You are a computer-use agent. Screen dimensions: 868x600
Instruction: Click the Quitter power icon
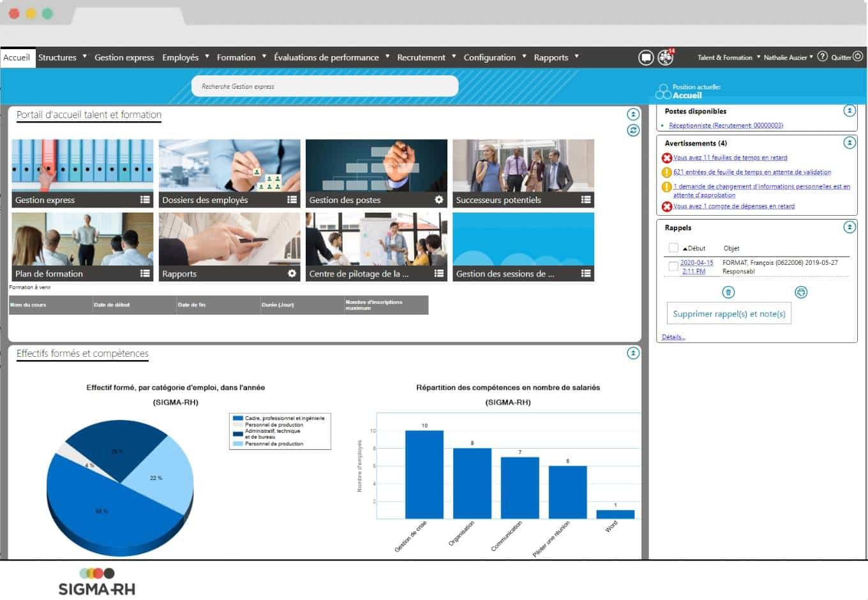pos(858,57)
